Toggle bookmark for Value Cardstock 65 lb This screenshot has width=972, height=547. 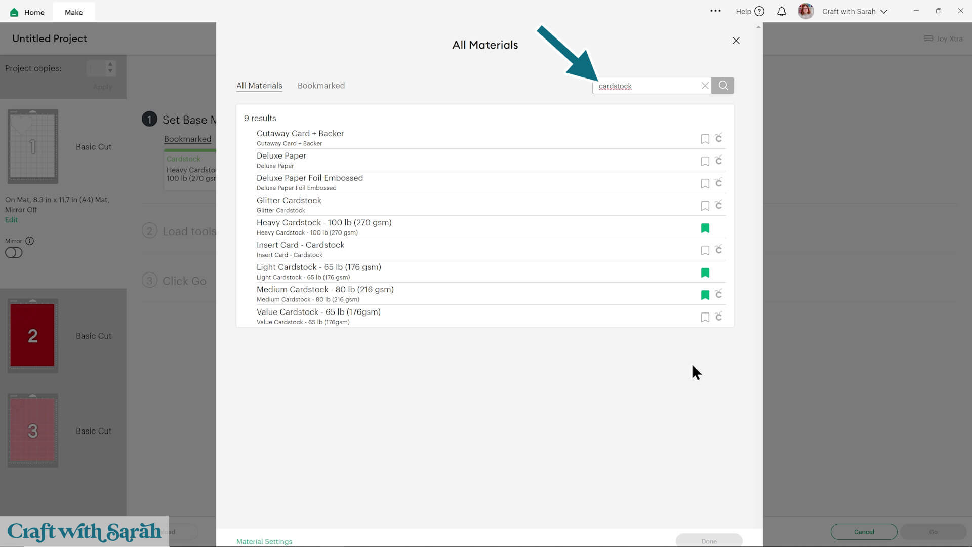[x=705, y=317]
